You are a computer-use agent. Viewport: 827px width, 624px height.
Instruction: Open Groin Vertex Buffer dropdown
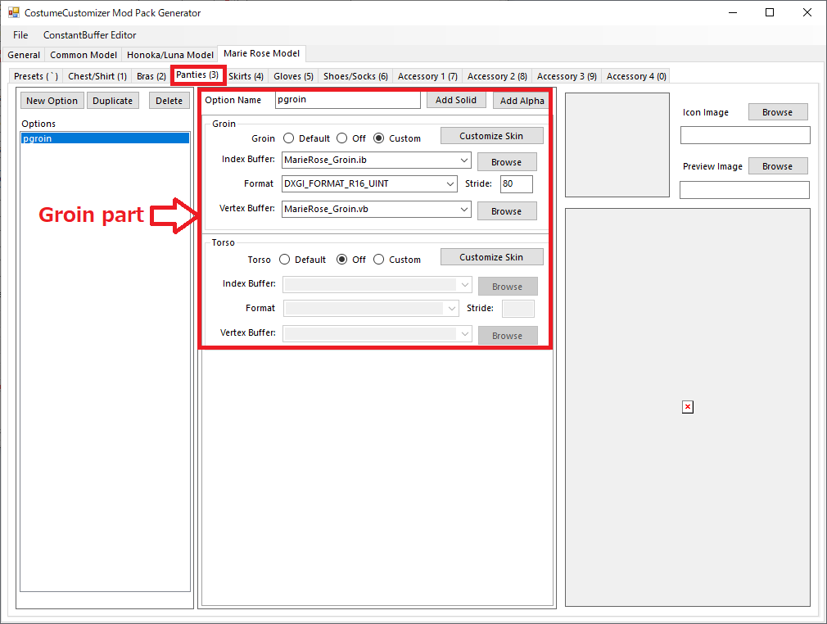coord(464,209)
